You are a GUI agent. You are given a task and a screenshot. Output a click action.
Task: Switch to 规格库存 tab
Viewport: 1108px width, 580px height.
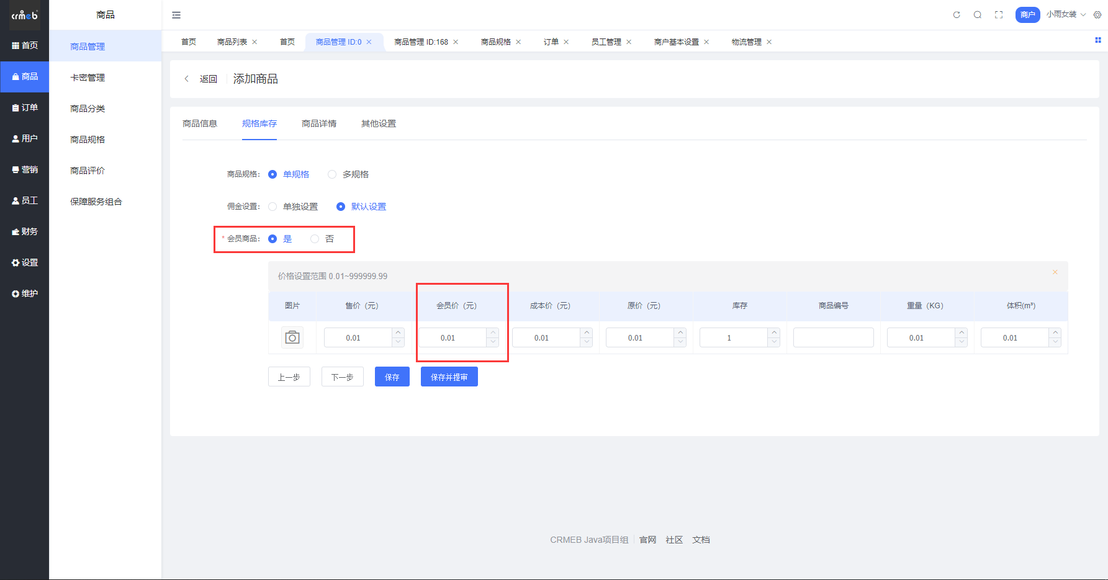click(x=259, y=123)
